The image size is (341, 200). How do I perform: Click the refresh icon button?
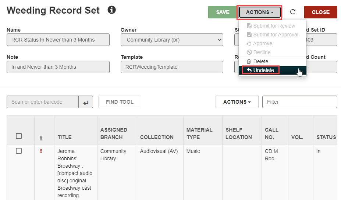coord(293,12)
